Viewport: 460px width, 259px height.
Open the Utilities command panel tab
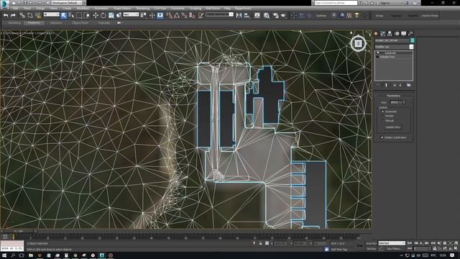click(x=410, y=34)
